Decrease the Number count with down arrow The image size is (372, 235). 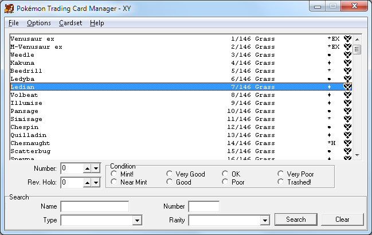(x=96, y=169)
